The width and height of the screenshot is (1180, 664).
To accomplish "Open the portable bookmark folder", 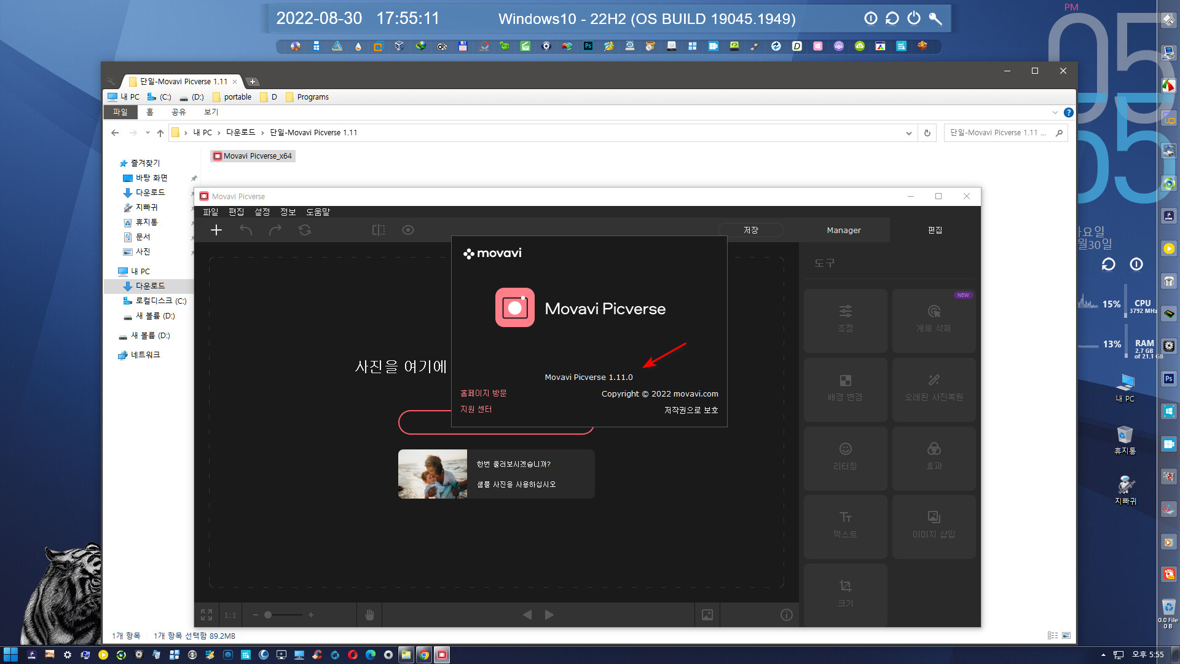I will [x=232, y=97].
